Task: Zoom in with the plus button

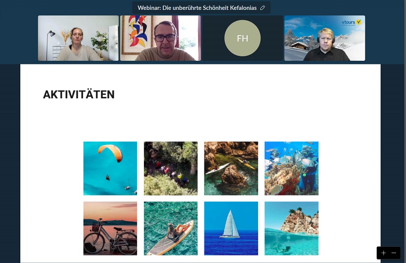Action: pos(383,253)
